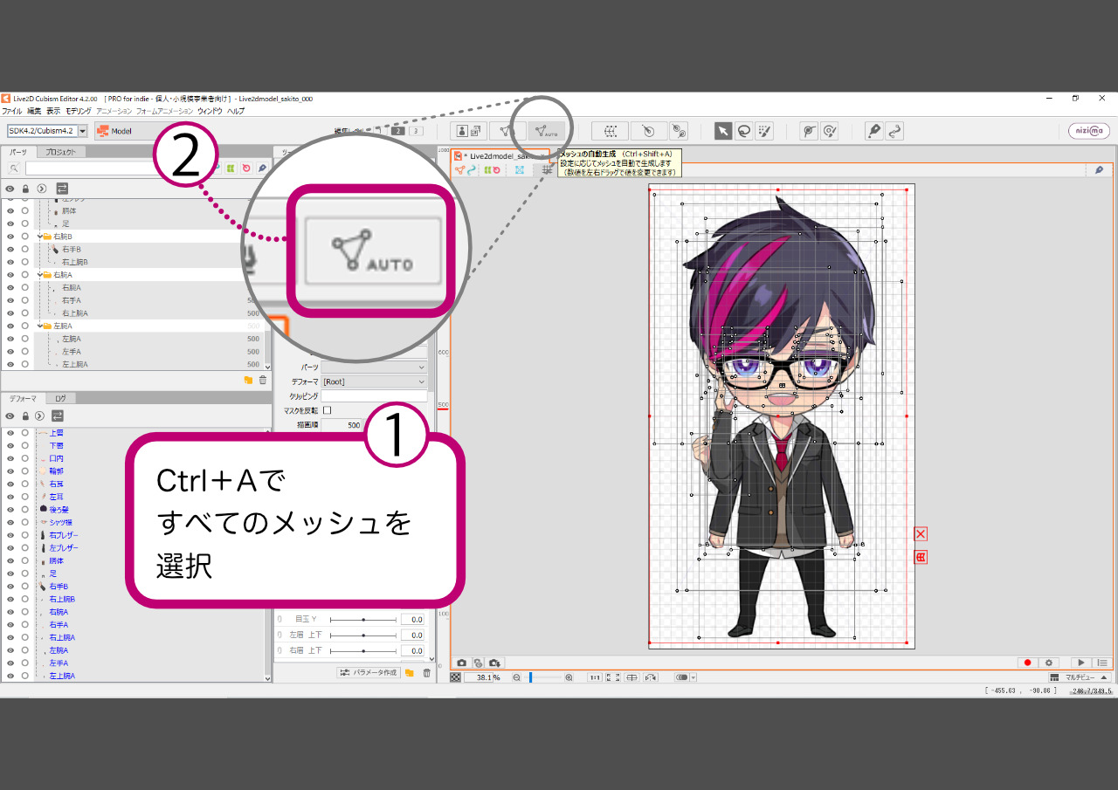Click the record button below the canvas

1028,663
